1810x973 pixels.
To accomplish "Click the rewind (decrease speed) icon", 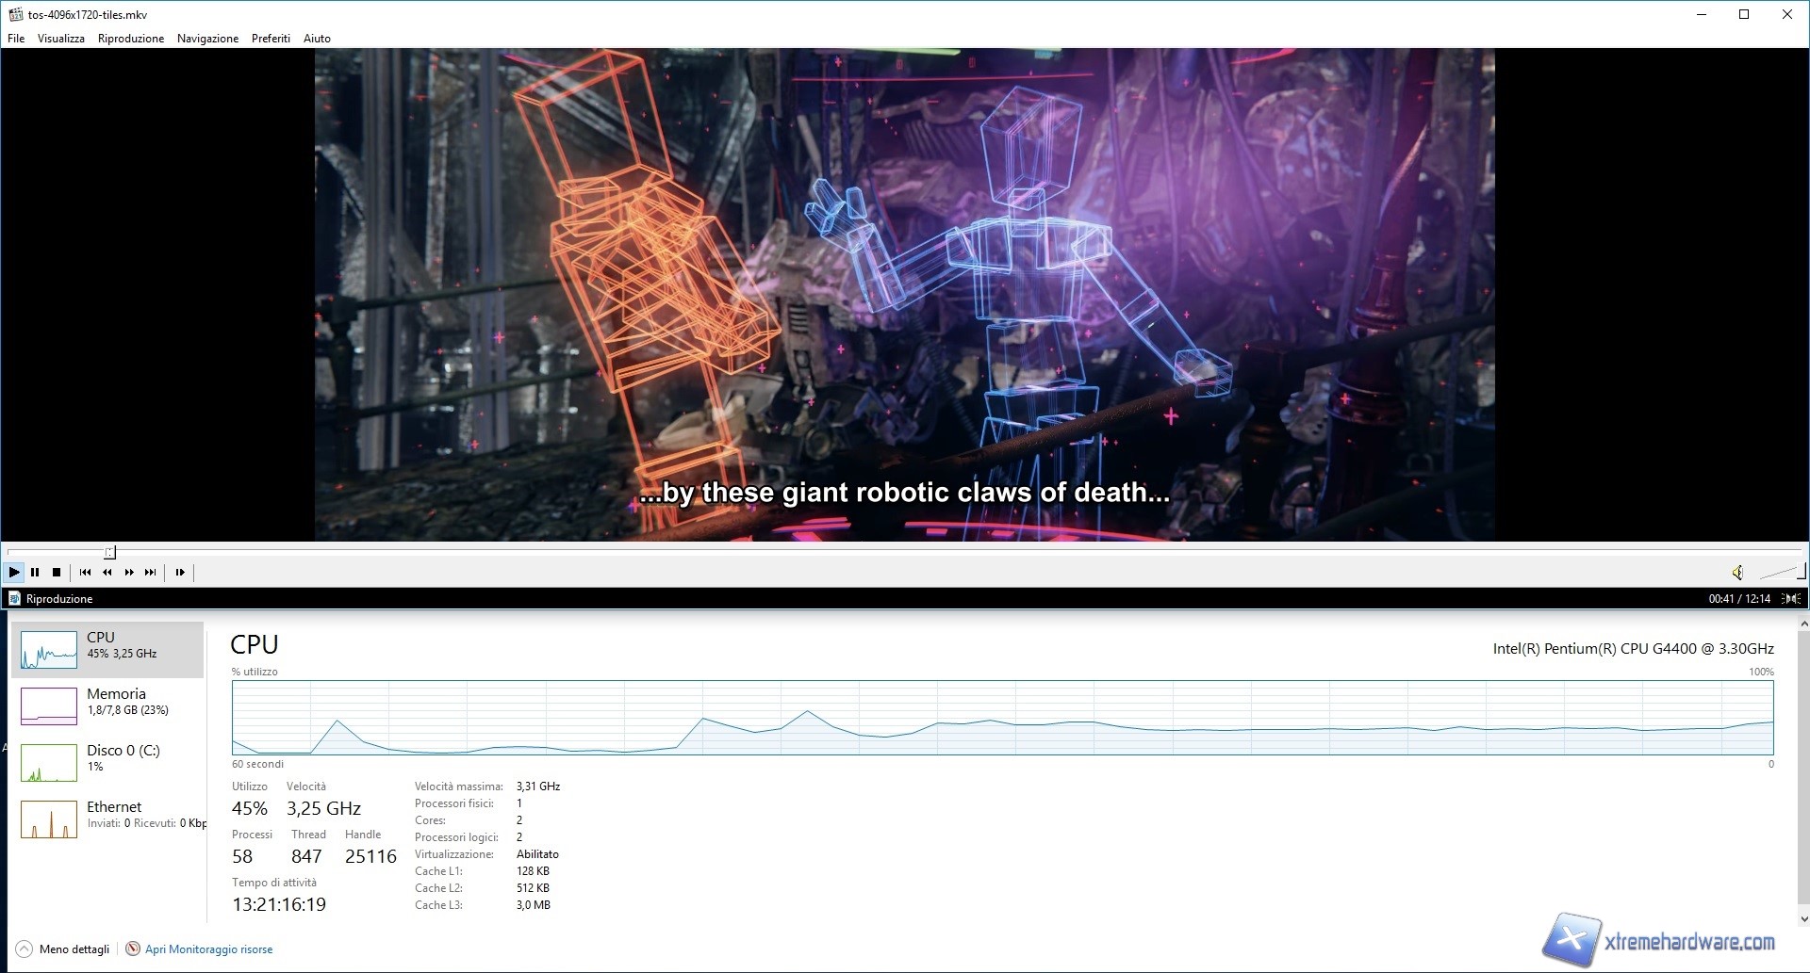I will click(107, 572).
